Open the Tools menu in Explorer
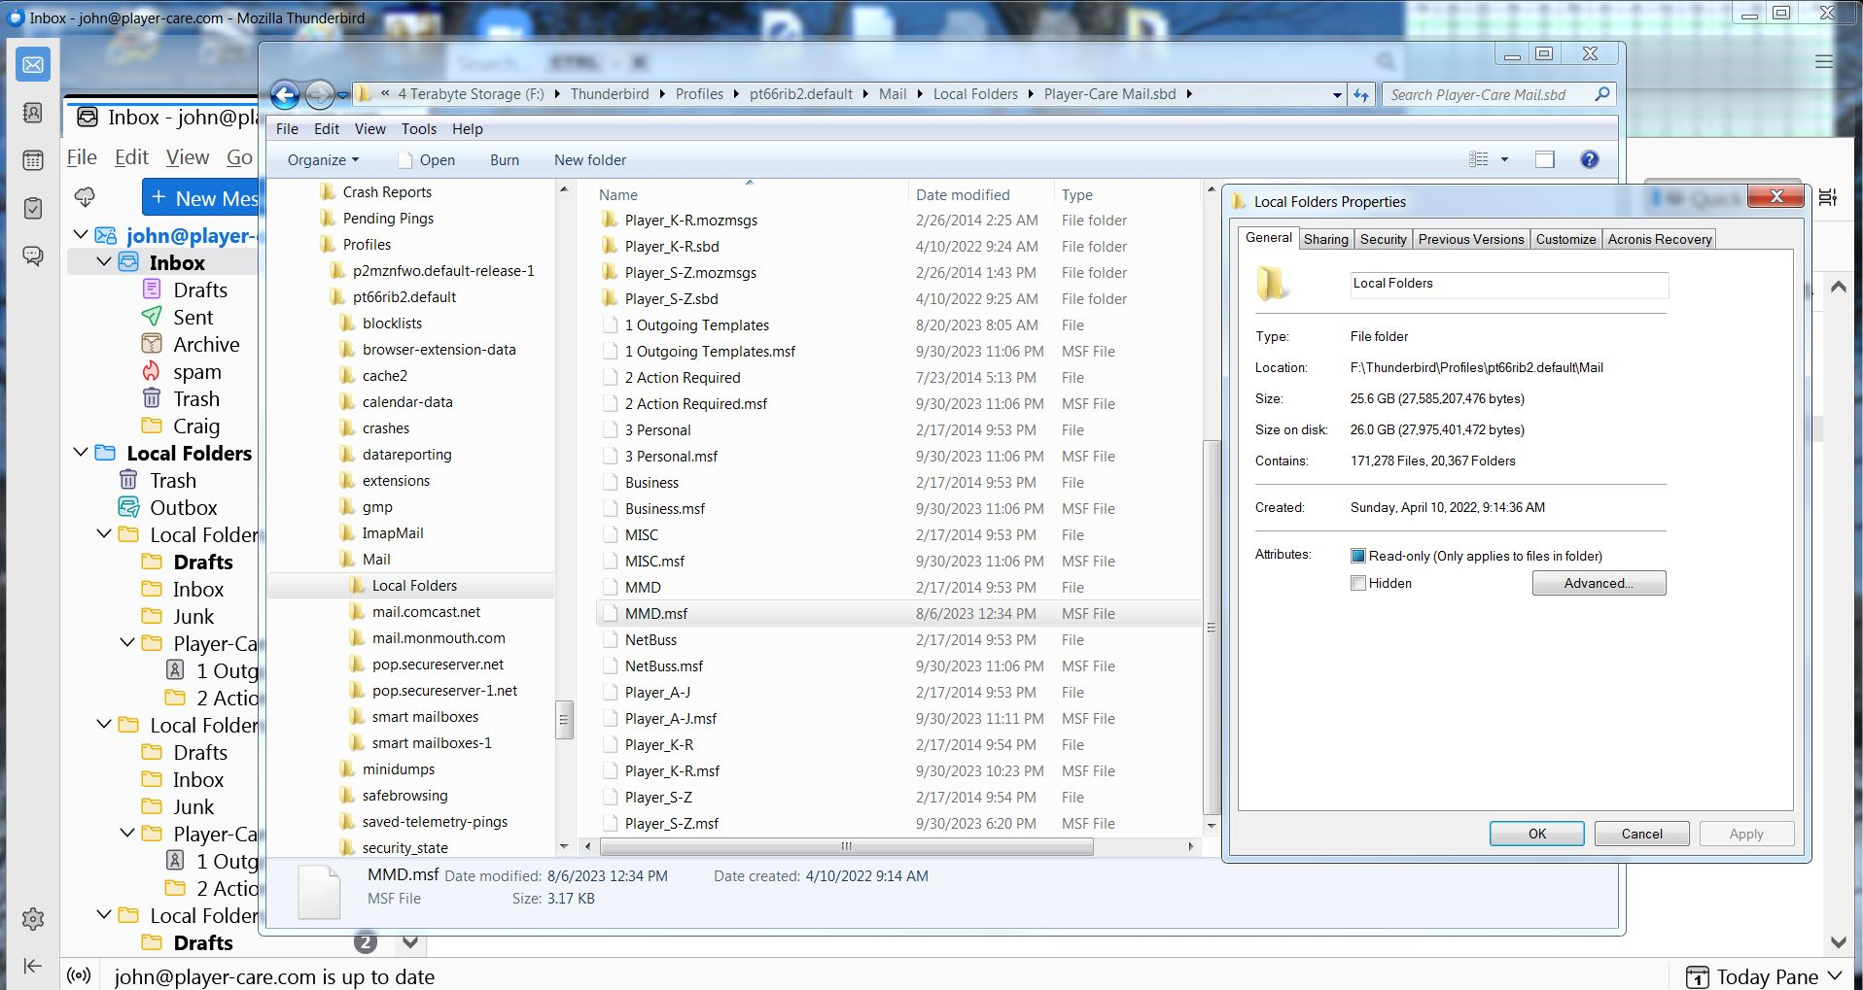Viewport: 1863px width, 990px height. tap(418, 129)
